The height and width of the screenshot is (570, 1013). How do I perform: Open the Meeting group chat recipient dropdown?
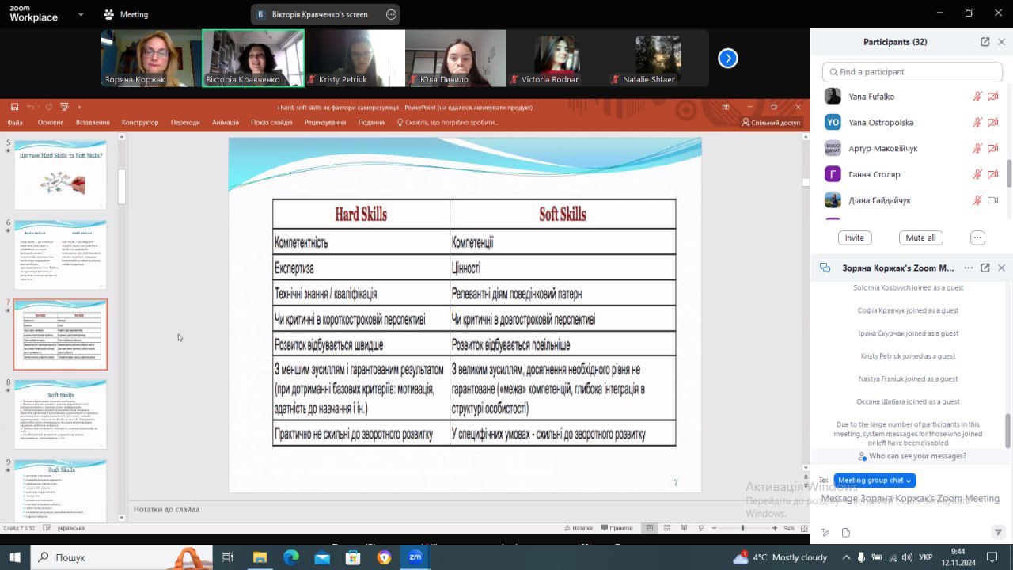pyautogui.click(x=875, y=481)
